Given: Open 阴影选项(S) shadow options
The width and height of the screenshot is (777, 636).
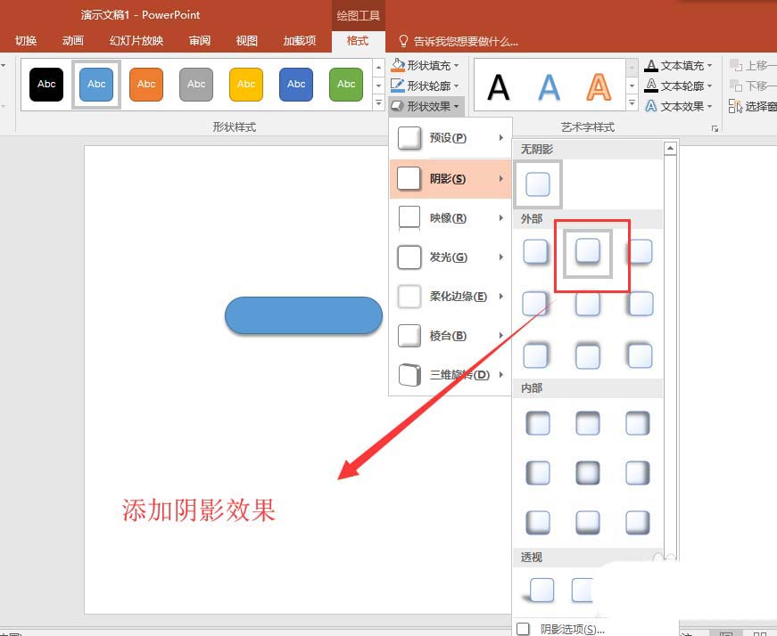Looking at the screenshot, I should 560,629.
